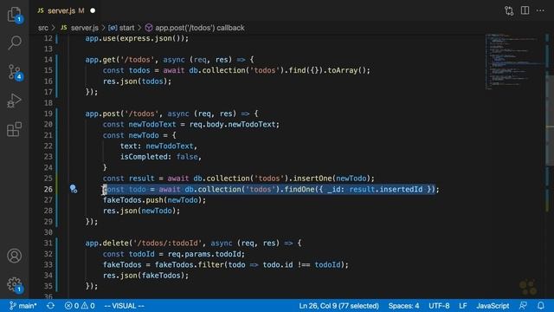Image resolution: width=554 pixels, height=312 pixels.
Task: Click 'res.json(newTodo)' on line 28
Action: [x=139, y=211]
